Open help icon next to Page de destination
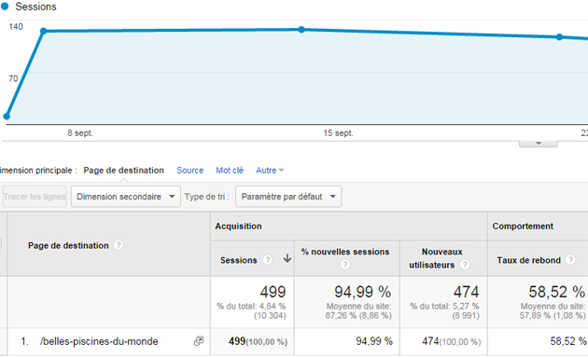The width and height of the screenshot is (588, 358). (119, 245)
